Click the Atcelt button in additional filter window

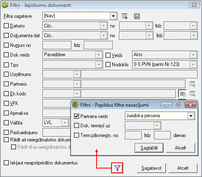(181, 148)
